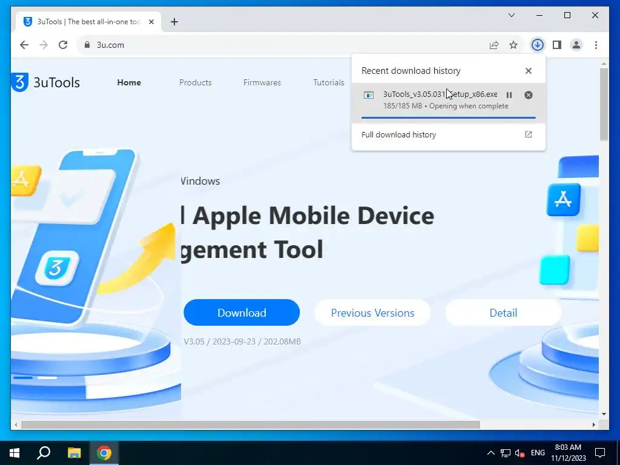This screenshot has width=620, height=465.
Task: Open the taskbar clock and date
Action: [x=568, y=453]
